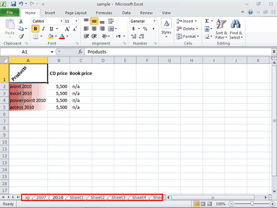The width and height of the screenshot is (277, 208).
Task: Expand the Insert cells dropdown
Action: pos(196,21)
